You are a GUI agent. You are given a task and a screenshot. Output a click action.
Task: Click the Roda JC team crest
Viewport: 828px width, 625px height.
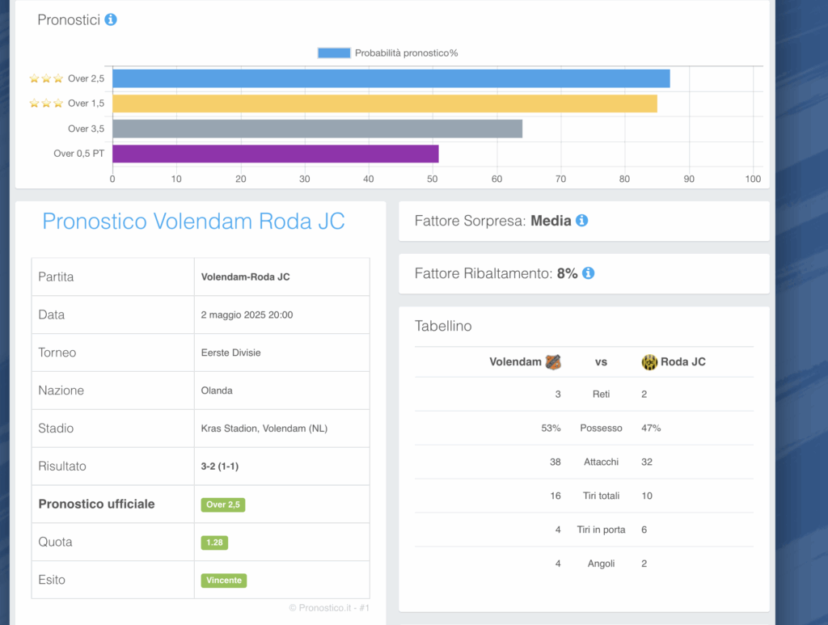[649, 362]
